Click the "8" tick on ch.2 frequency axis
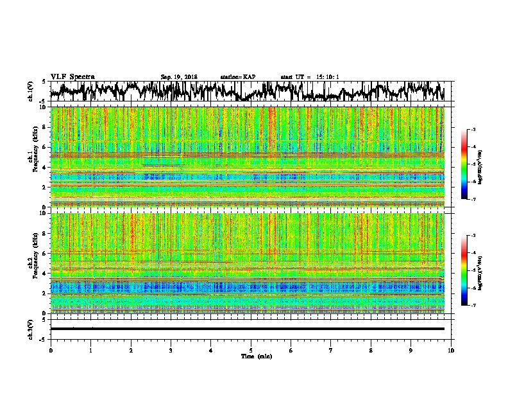Image resolution: width=508 pixels, height=393 pixels. pos(45,234)
